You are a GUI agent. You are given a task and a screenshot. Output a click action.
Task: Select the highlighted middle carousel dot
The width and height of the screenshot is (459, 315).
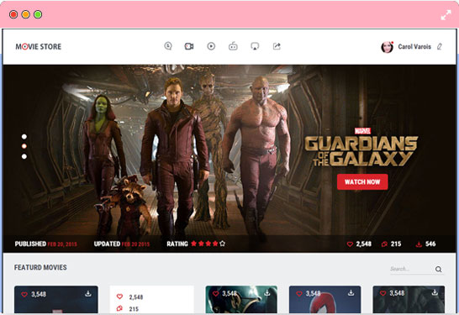tap(24, 146)
